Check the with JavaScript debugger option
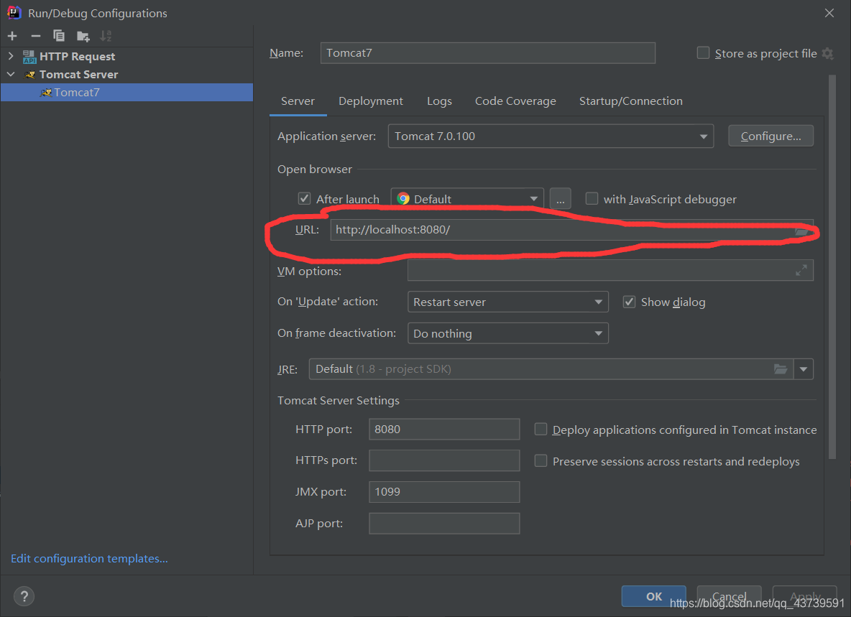This screenshot has height=617, width=851. tap(592, 198)
